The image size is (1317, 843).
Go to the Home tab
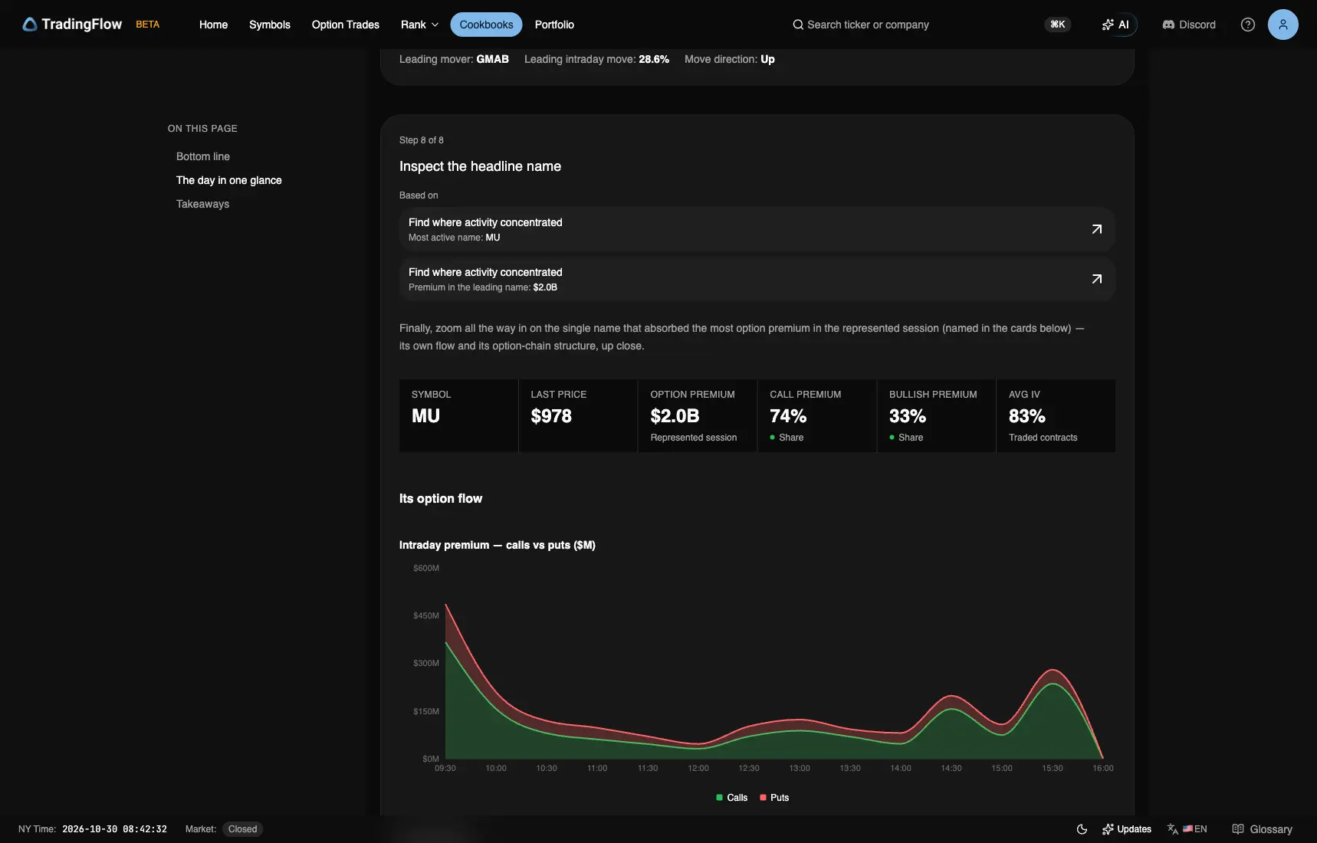point(213,25)
